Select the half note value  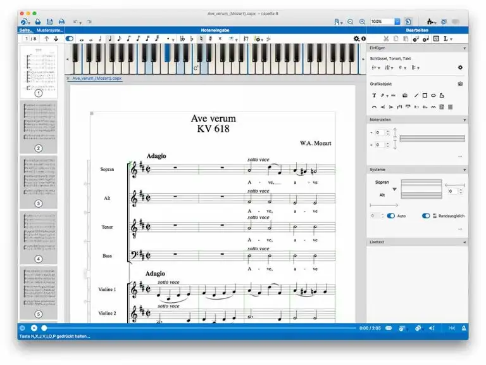[x=100, y=39]
